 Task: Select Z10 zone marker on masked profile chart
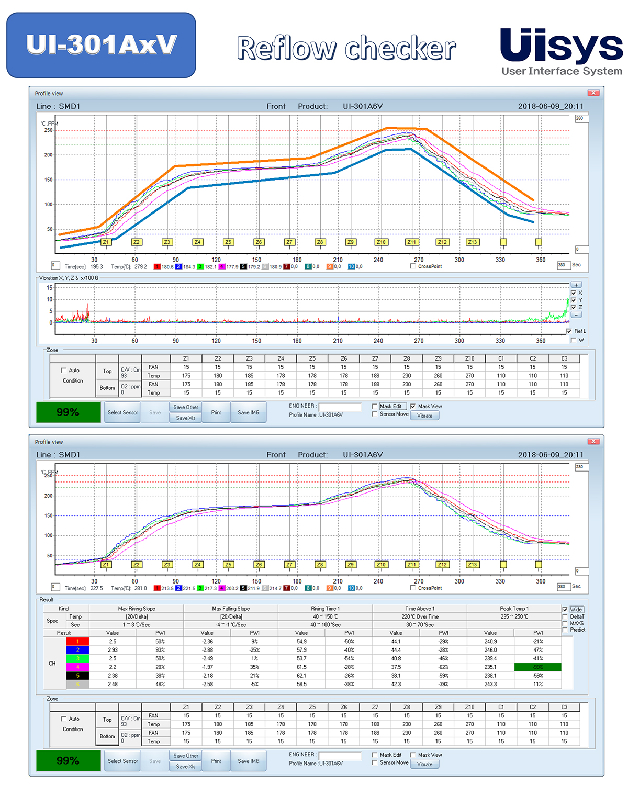[x=381, y=242]
